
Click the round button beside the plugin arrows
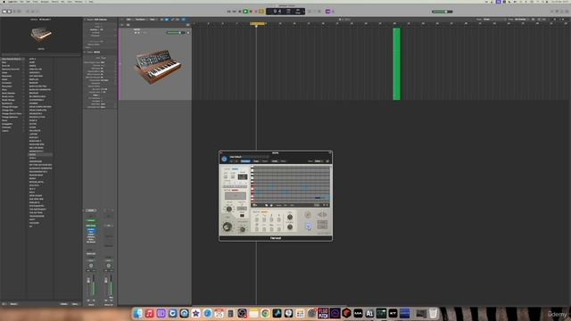pyautogui.click(x=308, y=215)
